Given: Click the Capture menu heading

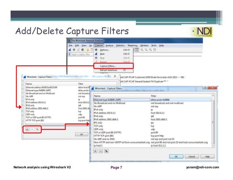Looking at the screenshot, I should pyautogui.click(x=99, y=45).
